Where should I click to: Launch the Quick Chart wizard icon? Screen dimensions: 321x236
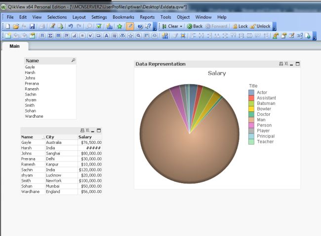pos(110,26)
